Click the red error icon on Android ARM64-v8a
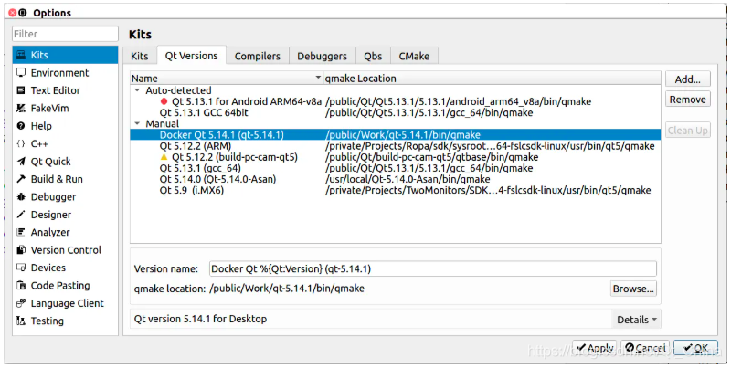The image size is (731, 368). coord(164,101)
